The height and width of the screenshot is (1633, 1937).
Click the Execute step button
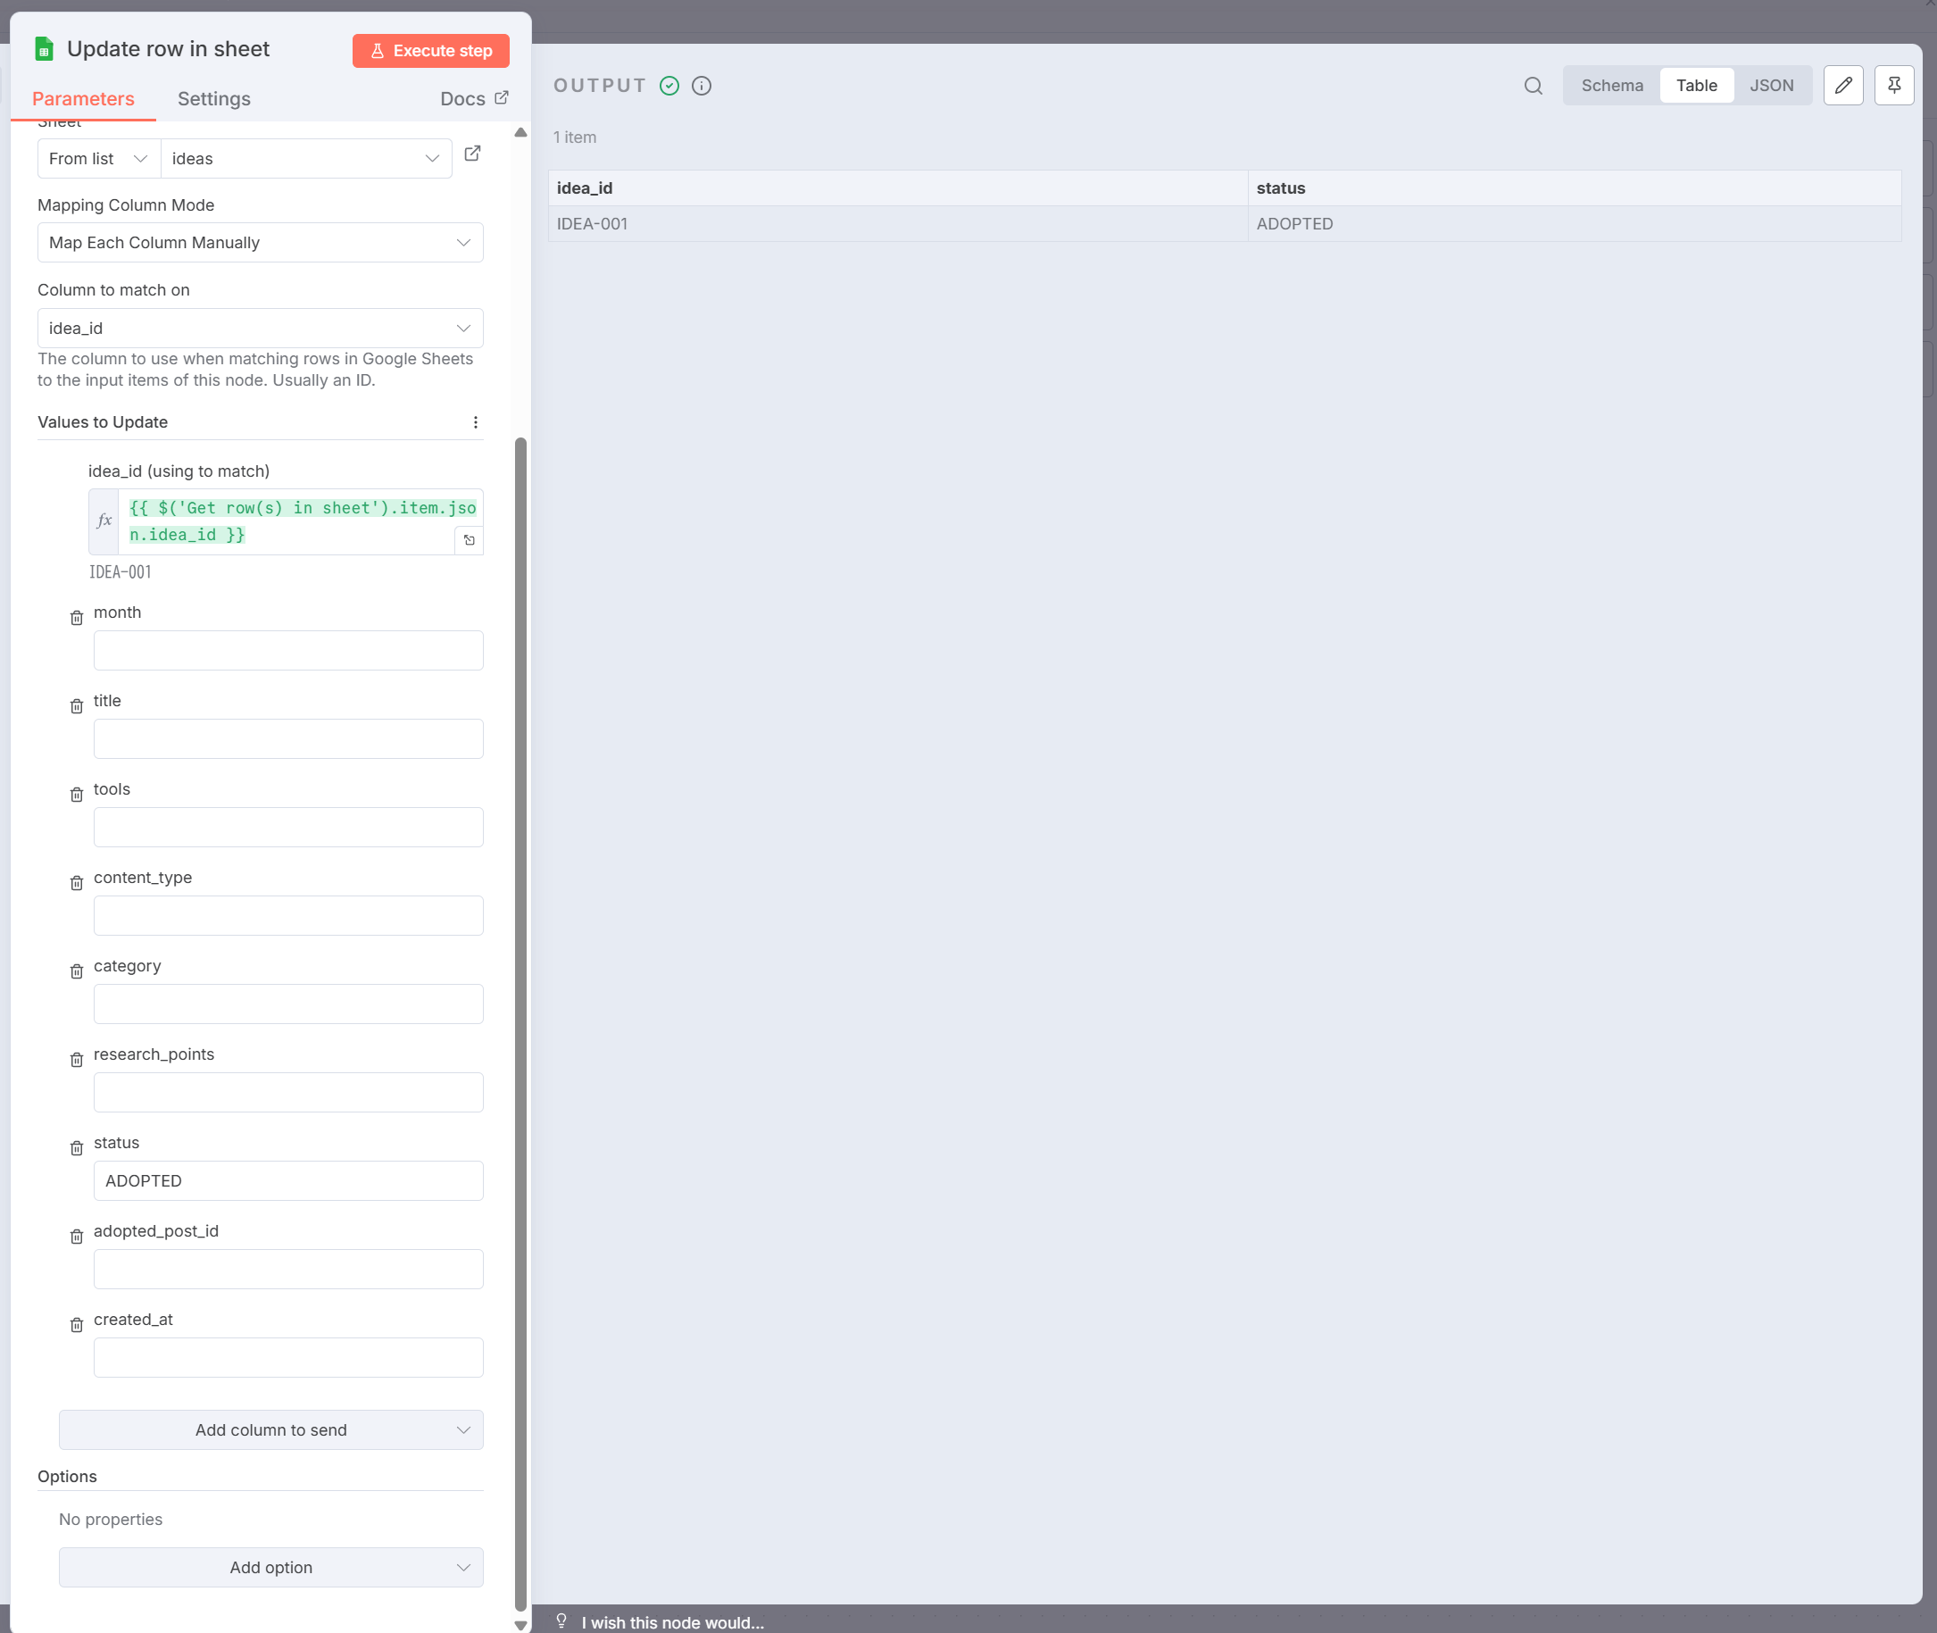click(430, 51)
